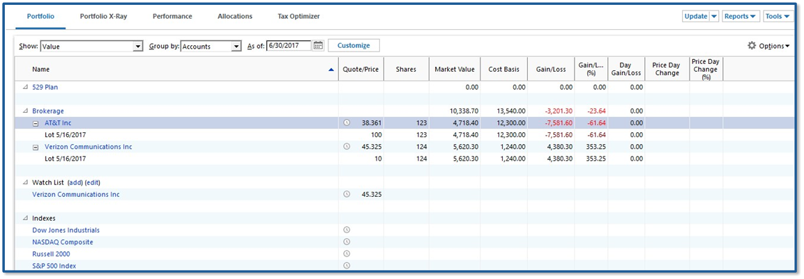Open the calendar date picker icon
This screenshot has width=804, height=279.
tap(319, 46)
